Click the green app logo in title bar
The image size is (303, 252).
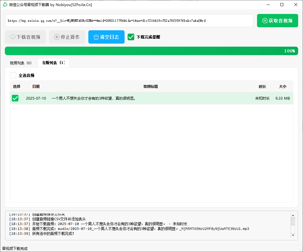point(4,5)
